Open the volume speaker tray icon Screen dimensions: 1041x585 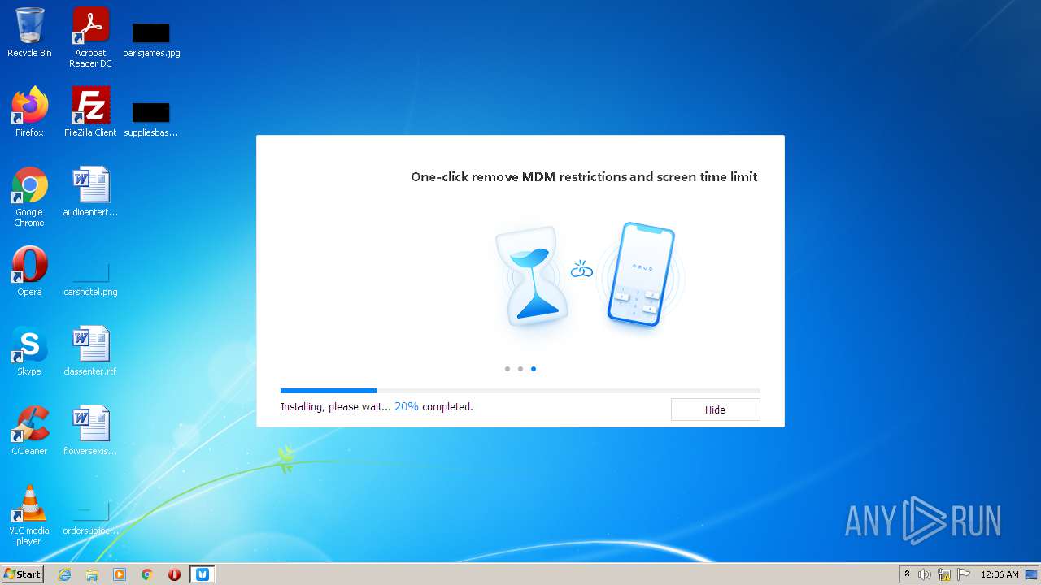point(925,574)
